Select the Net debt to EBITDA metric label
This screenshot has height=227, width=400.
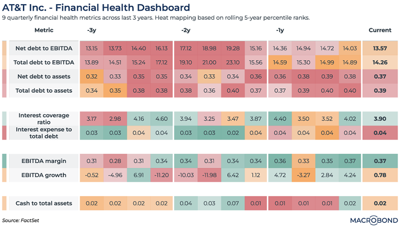point(43,48)
